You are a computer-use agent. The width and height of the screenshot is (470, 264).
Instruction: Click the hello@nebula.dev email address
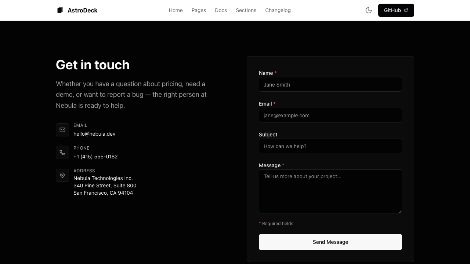94,134
